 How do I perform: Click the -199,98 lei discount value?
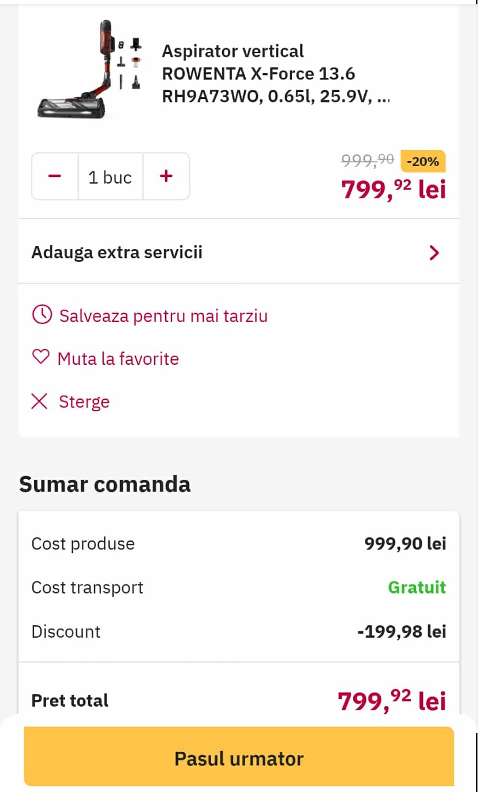(x=402, y=631)
